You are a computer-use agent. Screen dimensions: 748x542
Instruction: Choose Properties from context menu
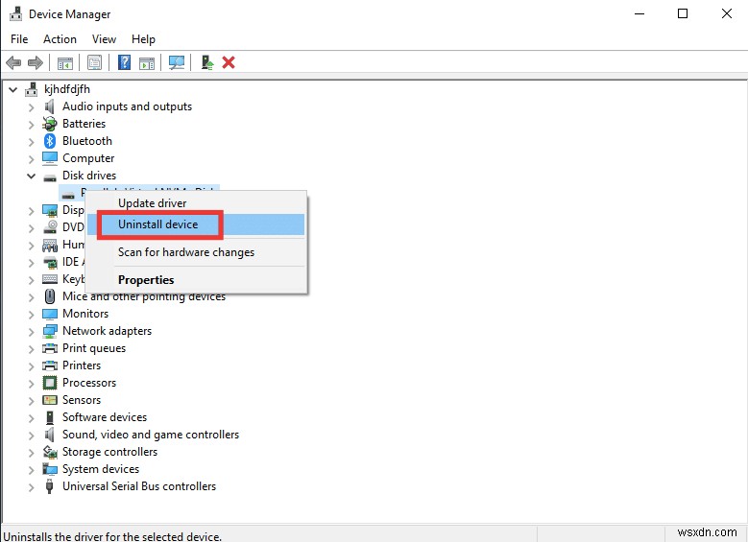(196, 280)
